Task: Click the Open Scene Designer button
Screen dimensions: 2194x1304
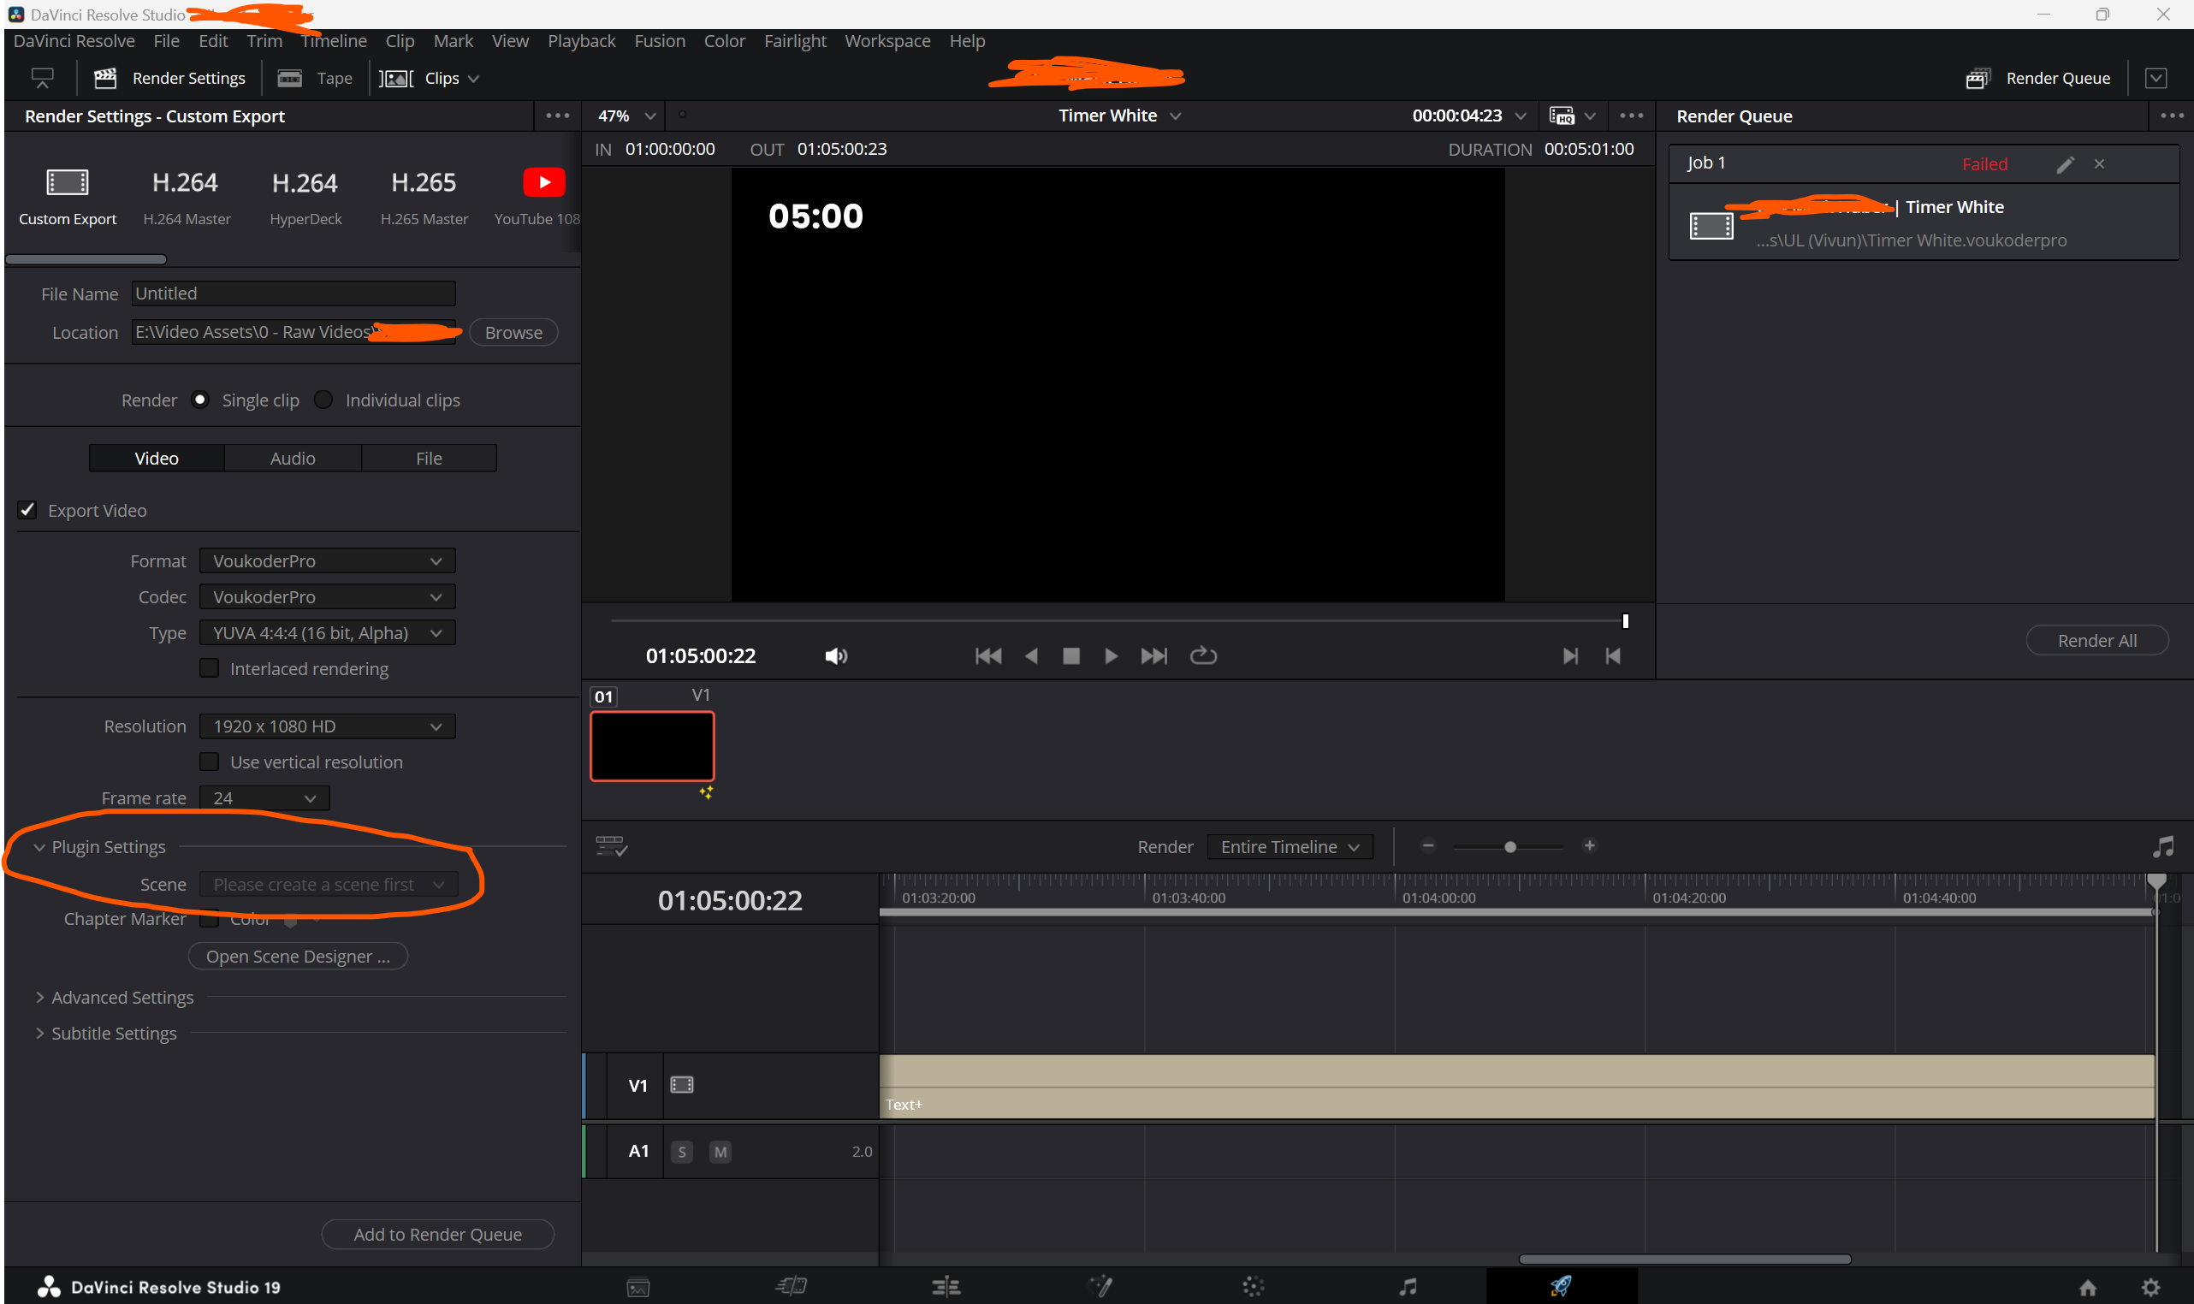Action: [298, 956]
